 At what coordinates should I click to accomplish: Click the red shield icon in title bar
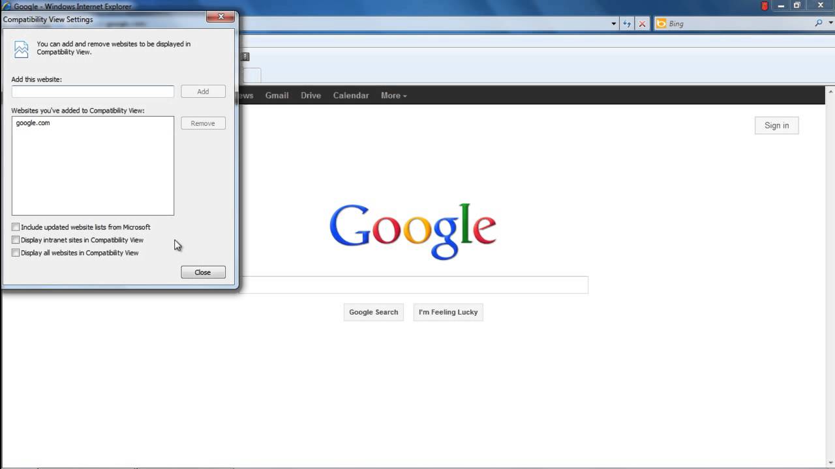(765, 6)
